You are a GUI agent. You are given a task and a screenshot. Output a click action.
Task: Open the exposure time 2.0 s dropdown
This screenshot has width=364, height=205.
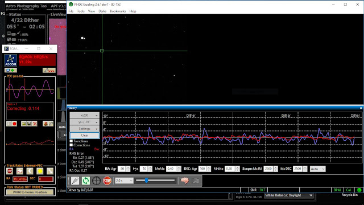pos(124,181)
